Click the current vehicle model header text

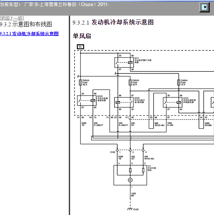[54, 4]
